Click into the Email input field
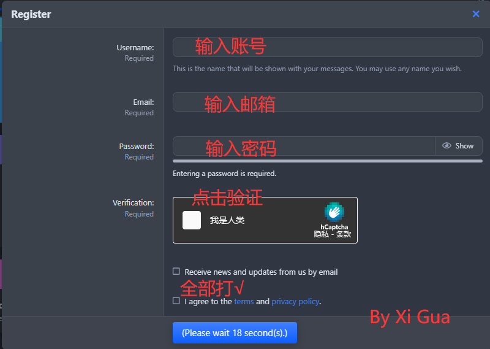This screenshot has width=490, height=349. (x=327, y=102)
